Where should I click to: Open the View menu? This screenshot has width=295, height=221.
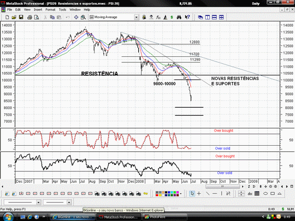click(27, 10)
